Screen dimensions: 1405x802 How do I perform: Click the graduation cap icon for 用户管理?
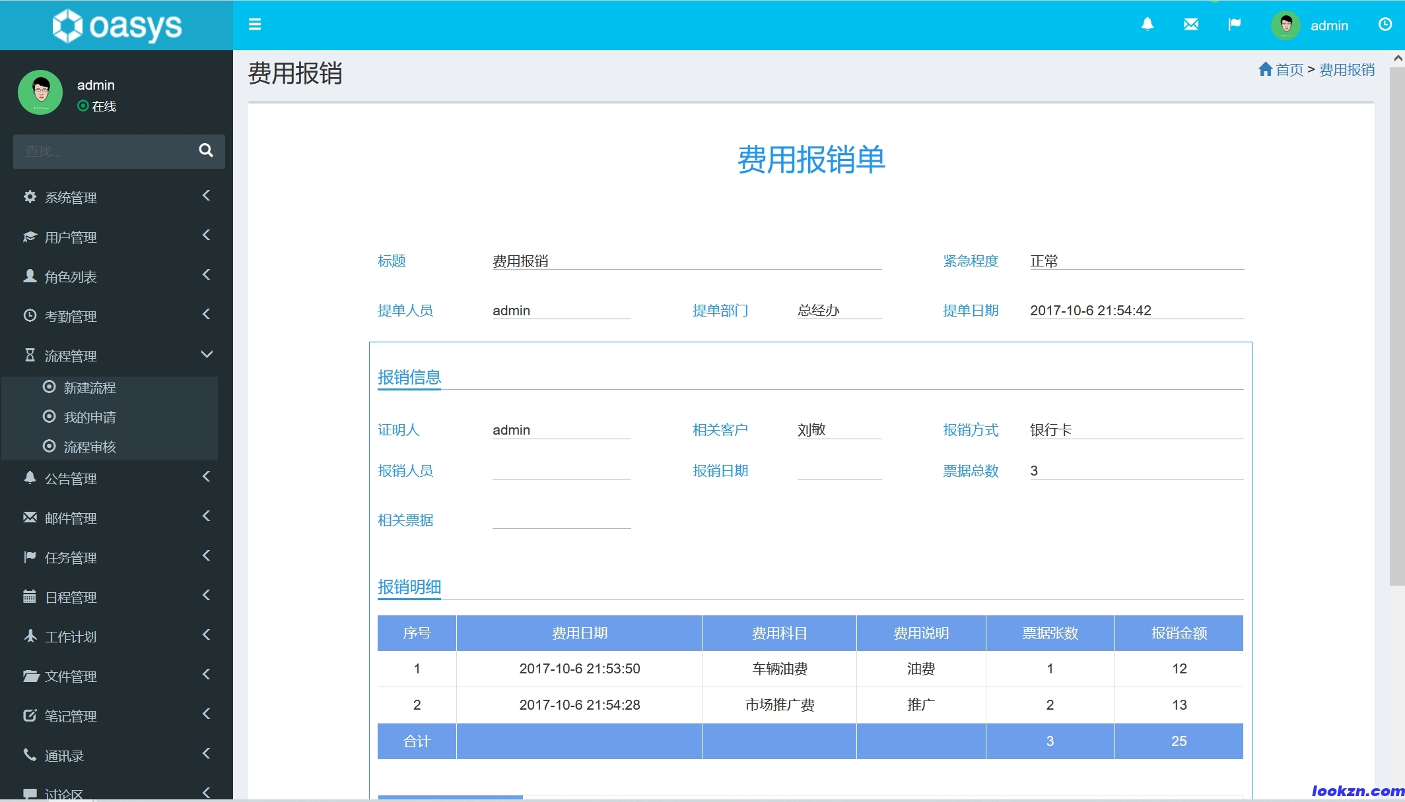[30, 236]
